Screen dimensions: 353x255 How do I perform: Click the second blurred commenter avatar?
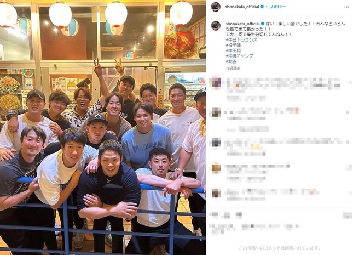216,112
